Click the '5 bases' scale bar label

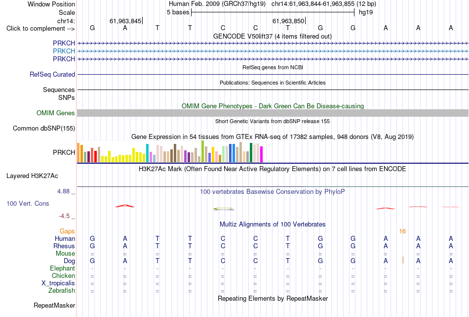tap(178, 12)
